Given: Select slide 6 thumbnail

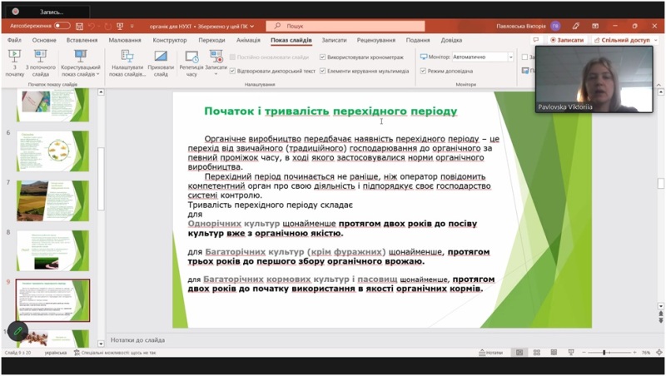Looking at the screenshot, I should pos(52,151).
